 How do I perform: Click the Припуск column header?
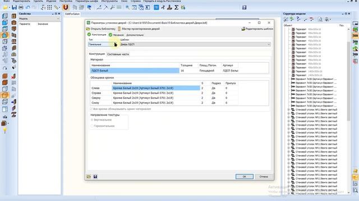coord(231,83)
